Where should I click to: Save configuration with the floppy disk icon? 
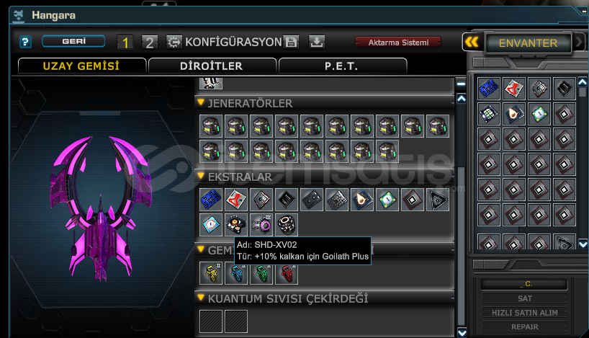(291, 42)
